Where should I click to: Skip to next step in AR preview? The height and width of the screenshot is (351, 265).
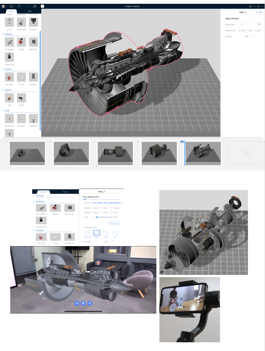point(90,303)
